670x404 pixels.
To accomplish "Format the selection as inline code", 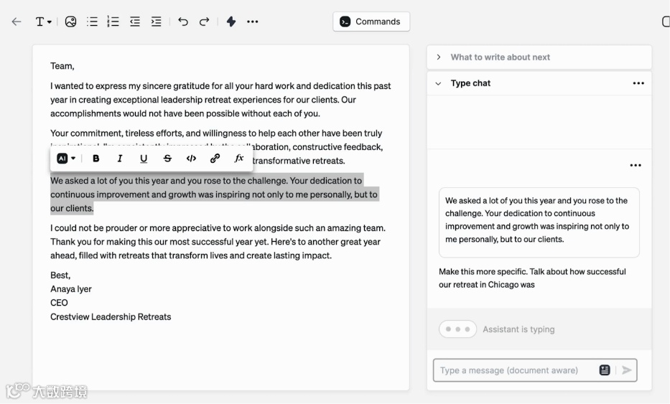I will point(191,159).
